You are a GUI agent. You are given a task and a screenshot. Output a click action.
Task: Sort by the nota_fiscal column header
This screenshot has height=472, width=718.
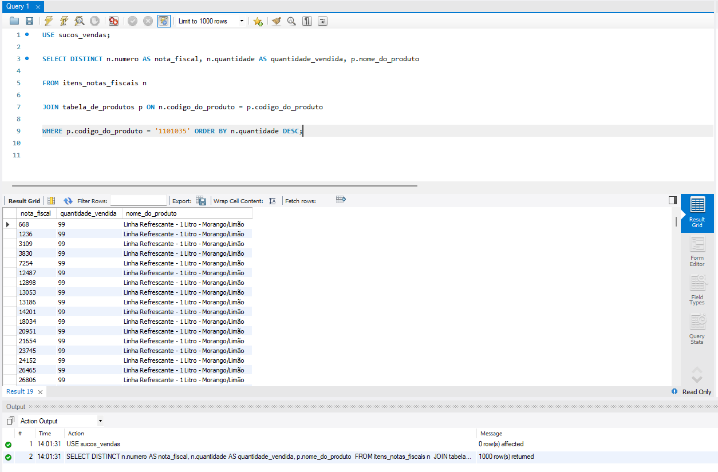coord(35,213)
